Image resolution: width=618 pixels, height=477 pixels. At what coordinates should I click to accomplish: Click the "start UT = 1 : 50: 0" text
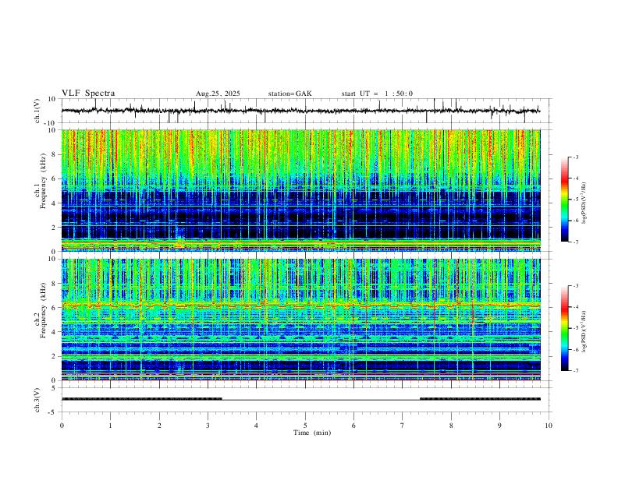[x=377, y=94]
